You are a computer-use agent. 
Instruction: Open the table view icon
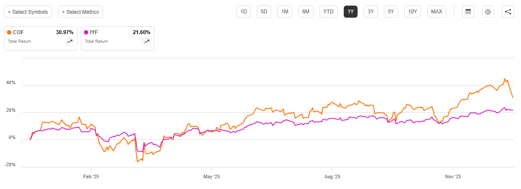(x=467, y=12)
